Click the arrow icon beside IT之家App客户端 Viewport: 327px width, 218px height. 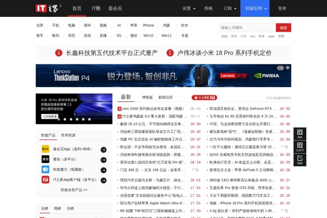[x=104, y=180]
